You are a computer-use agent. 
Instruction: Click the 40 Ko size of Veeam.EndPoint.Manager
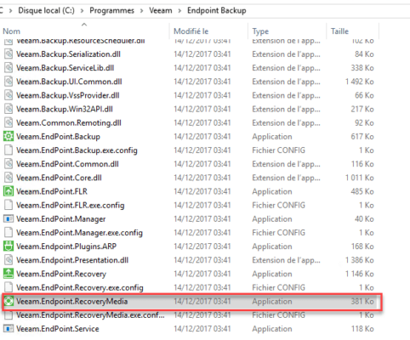tap(364, 219)
